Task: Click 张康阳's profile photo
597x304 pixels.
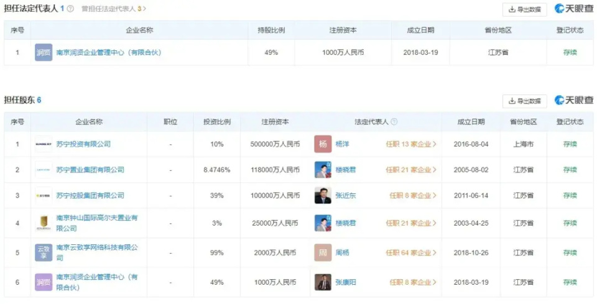Action: [x=323, y=282]
